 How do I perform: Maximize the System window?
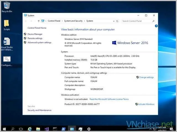tap(146, 15)
